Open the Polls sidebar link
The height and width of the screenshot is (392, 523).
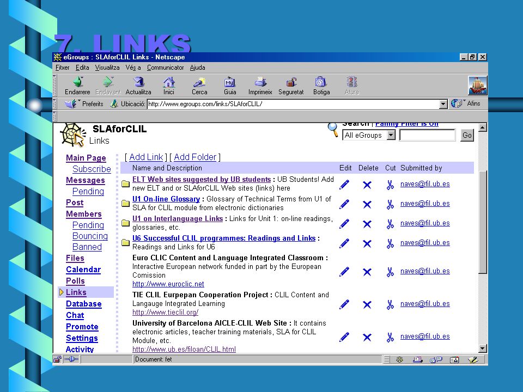click(75, 281)
